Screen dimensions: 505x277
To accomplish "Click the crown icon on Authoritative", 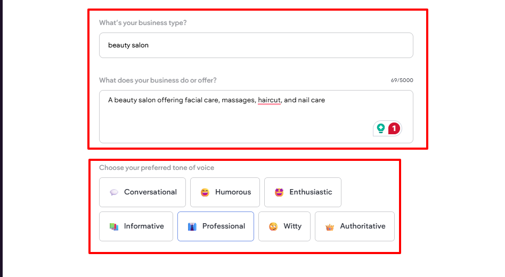I will click(x=330, y=227).
